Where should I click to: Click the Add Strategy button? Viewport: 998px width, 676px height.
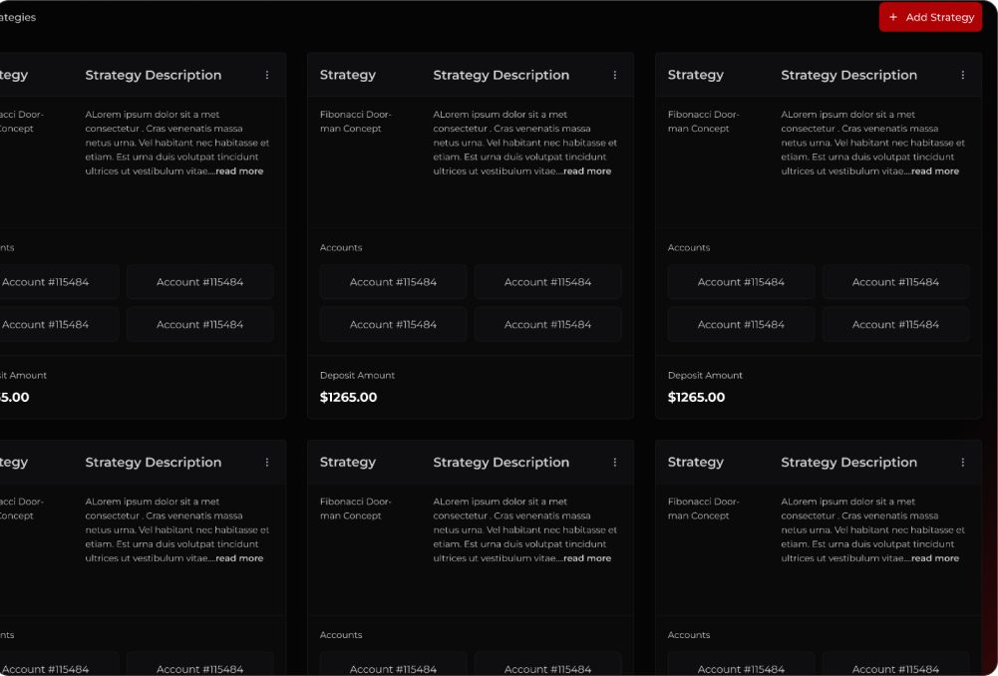pos(930,17)
